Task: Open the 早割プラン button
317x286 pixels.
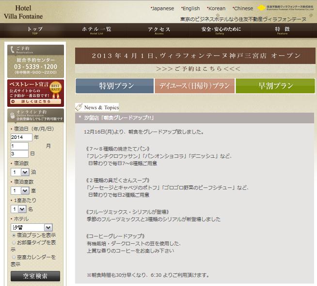Action: point(275,86)
